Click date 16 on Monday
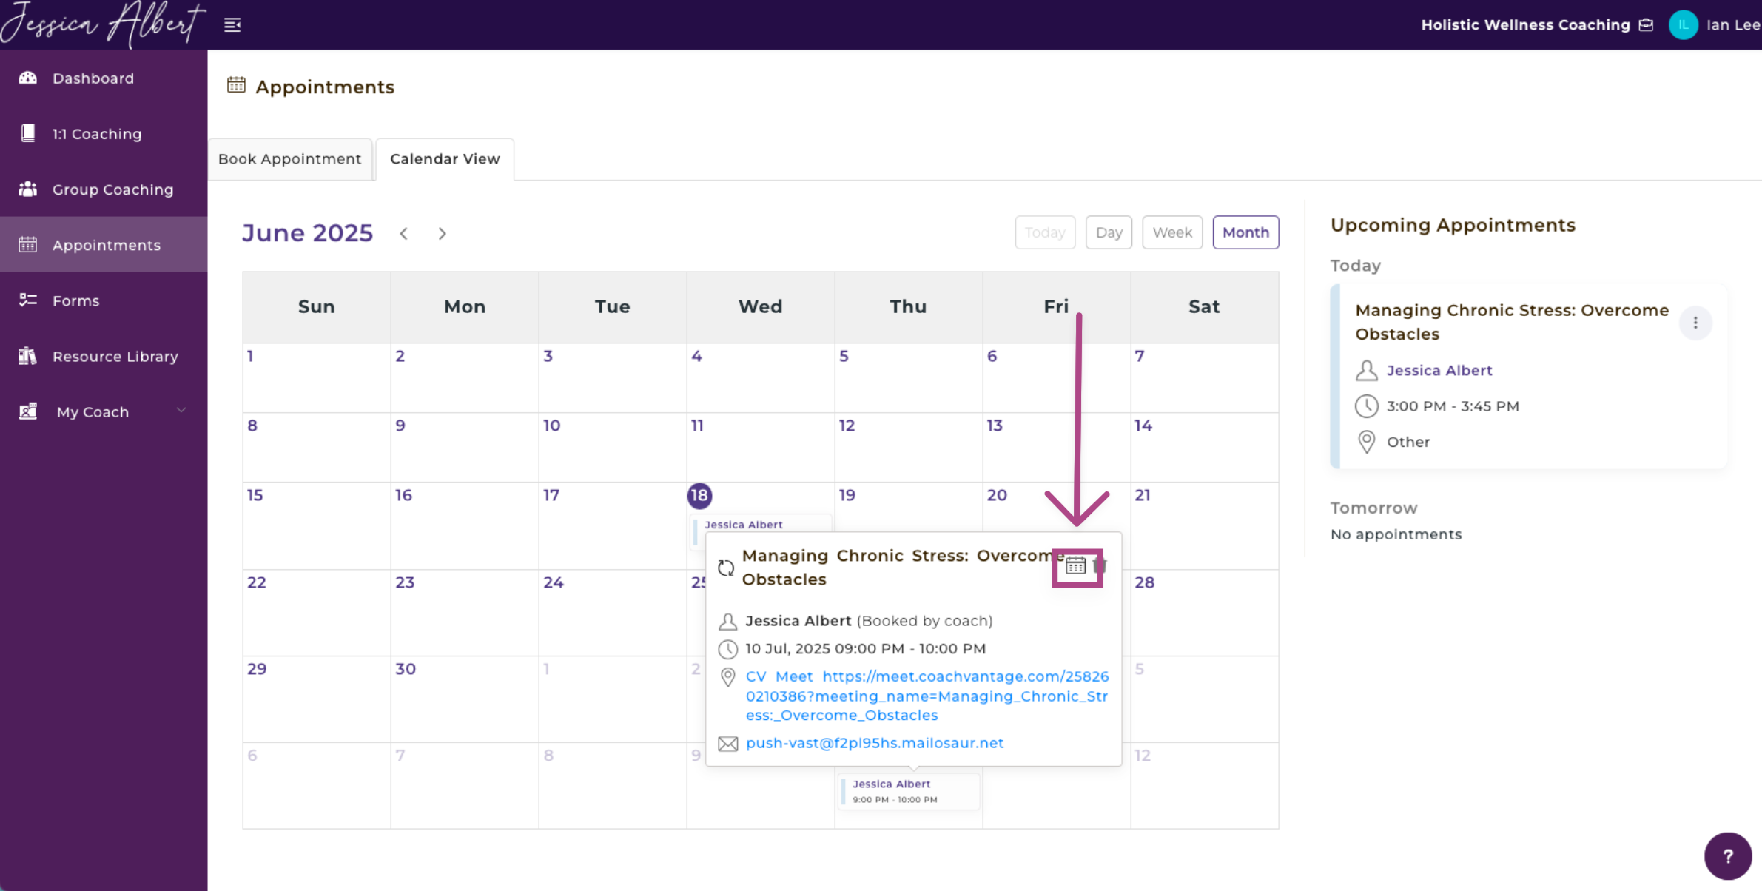1762x891 pixels. click(403, 495)
